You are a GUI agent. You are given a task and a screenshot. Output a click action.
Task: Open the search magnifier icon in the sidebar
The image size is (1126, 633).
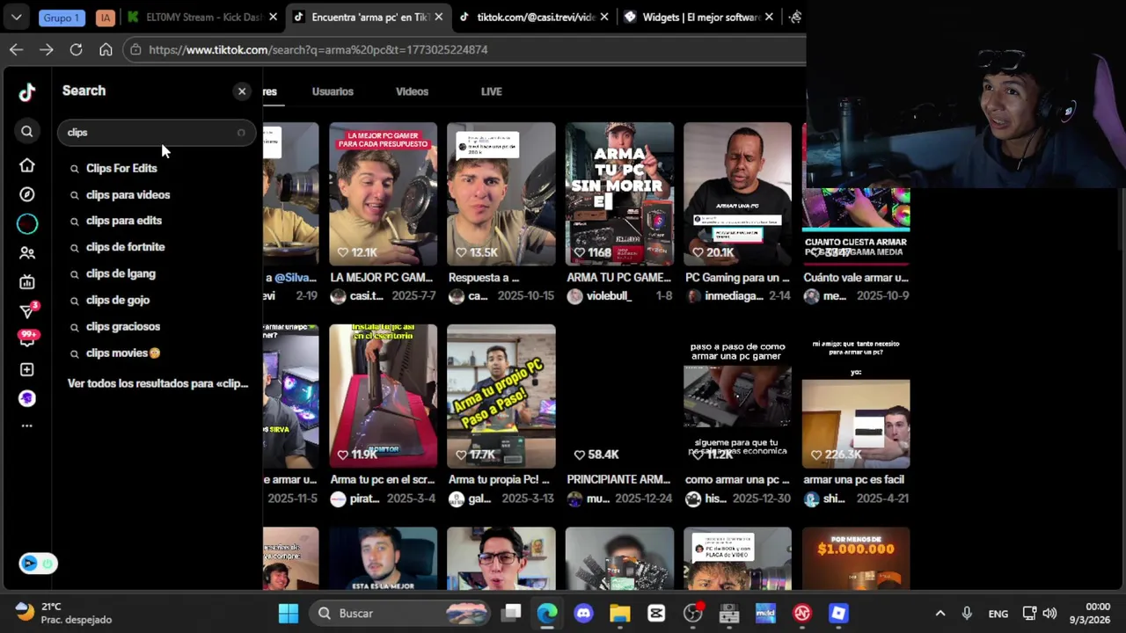(27, 131)
